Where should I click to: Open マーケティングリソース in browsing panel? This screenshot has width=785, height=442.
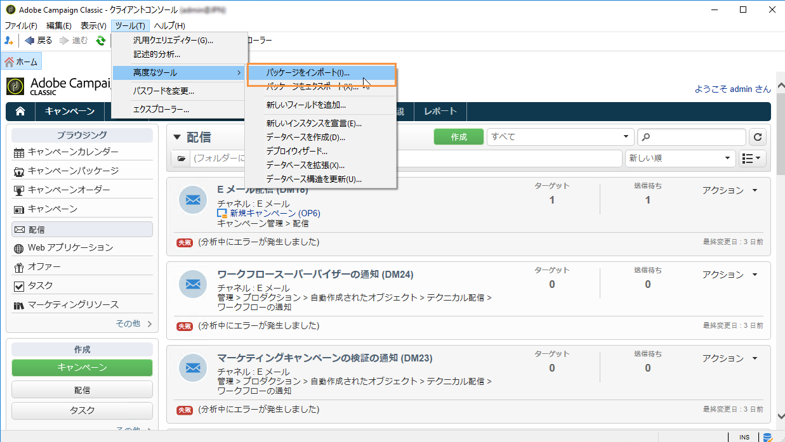coord(82,305)
